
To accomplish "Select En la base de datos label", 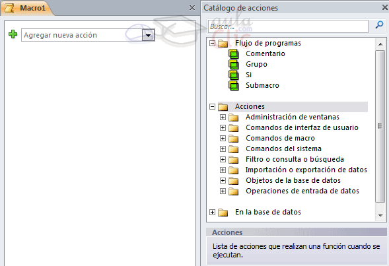I will pyautogui.click(x=268, y=212).
